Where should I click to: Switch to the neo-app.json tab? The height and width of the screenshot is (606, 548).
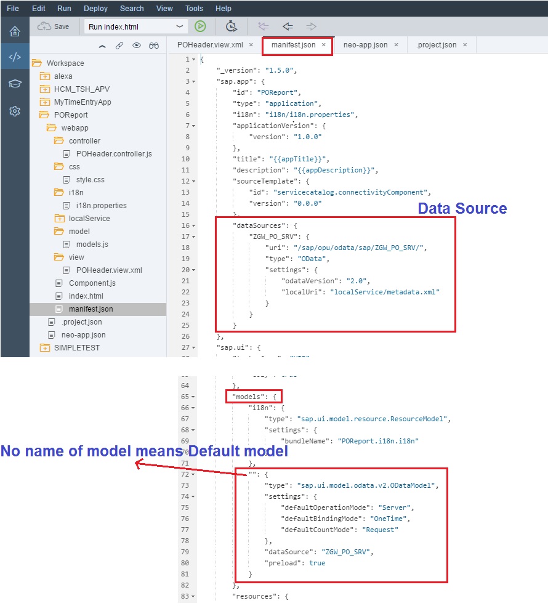(x=366, y=45)
